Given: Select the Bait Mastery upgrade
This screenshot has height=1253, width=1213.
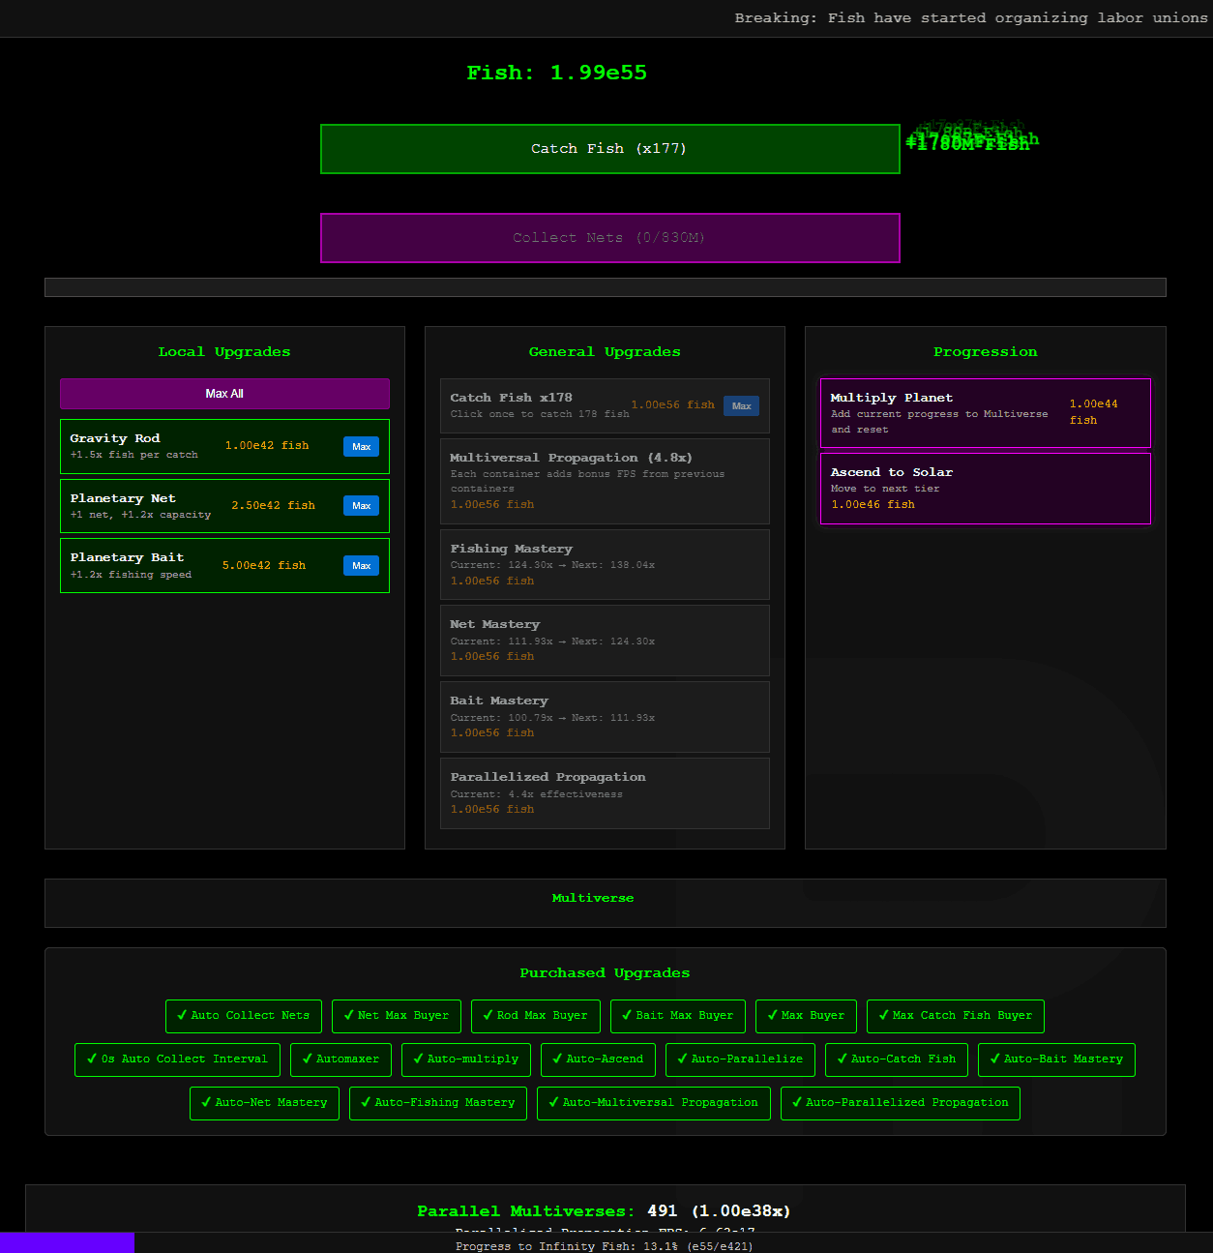Looking at the screenshot, I should [605, 717].
